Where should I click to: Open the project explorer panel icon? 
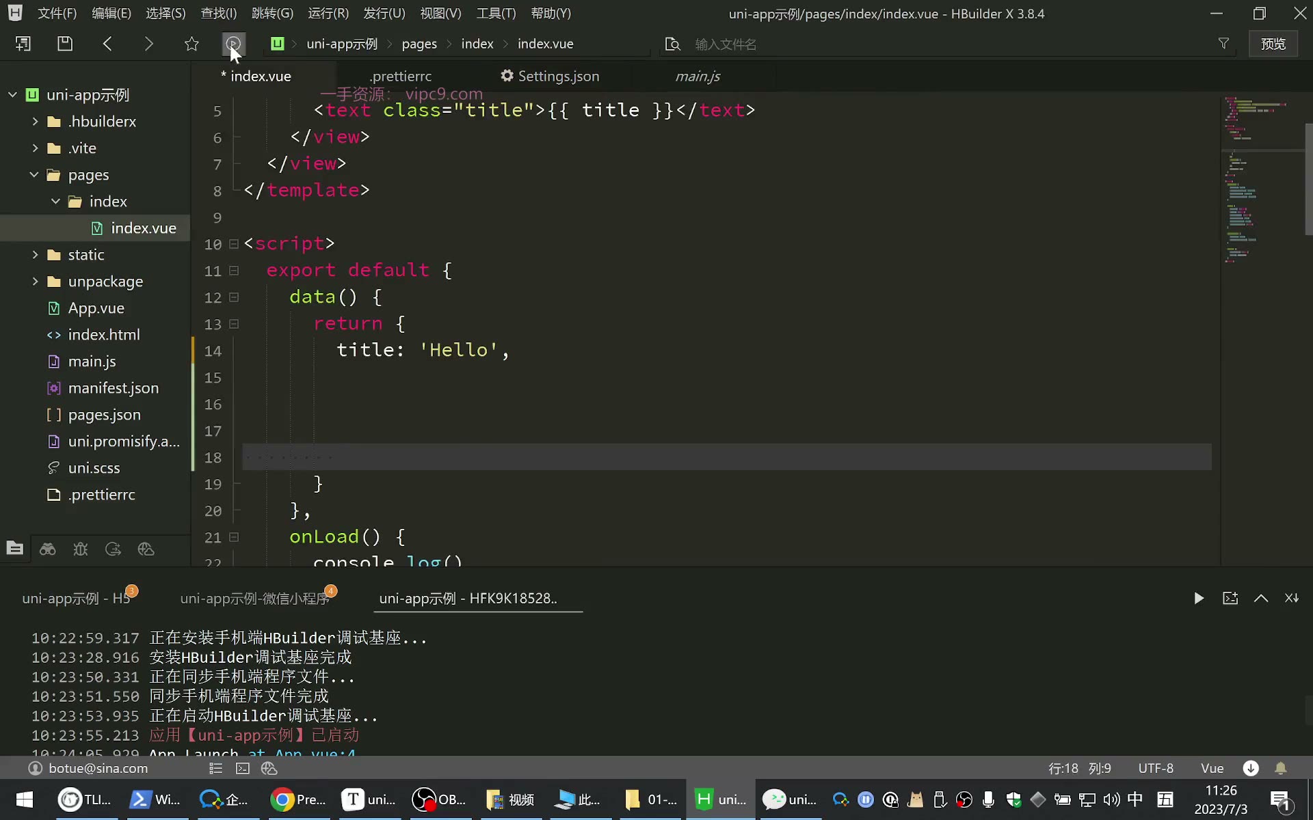coord(14,548)
